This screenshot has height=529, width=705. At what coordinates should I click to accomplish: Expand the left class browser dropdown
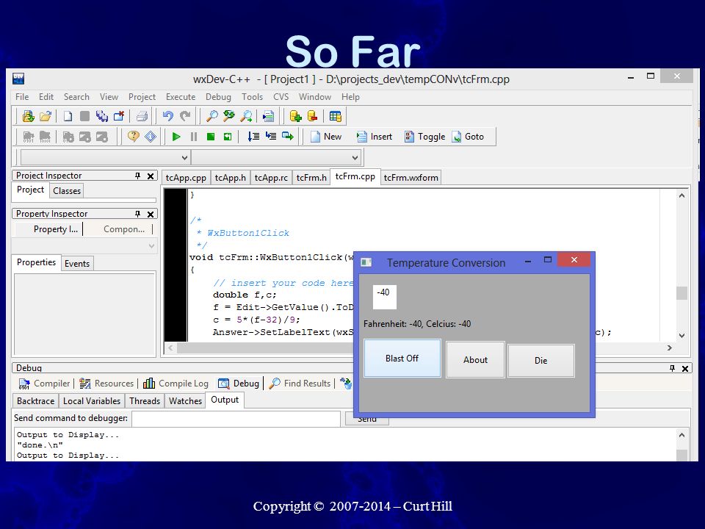[x=184, y=157]
